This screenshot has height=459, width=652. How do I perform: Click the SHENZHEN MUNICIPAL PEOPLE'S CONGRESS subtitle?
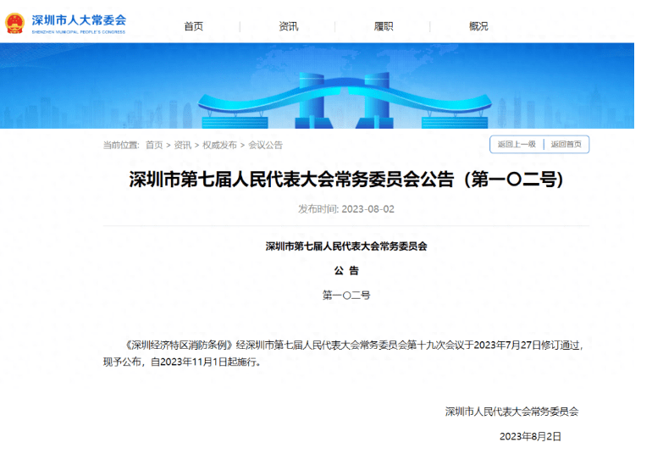[79, 32]
